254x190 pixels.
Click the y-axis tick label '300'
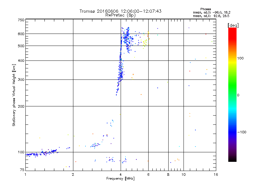[21, 79]
